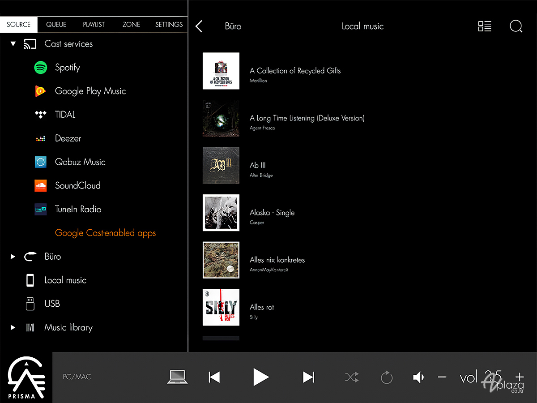This screenshot has height=403, width=537.
Task: Select USB source label
Action: pos(52,304)
